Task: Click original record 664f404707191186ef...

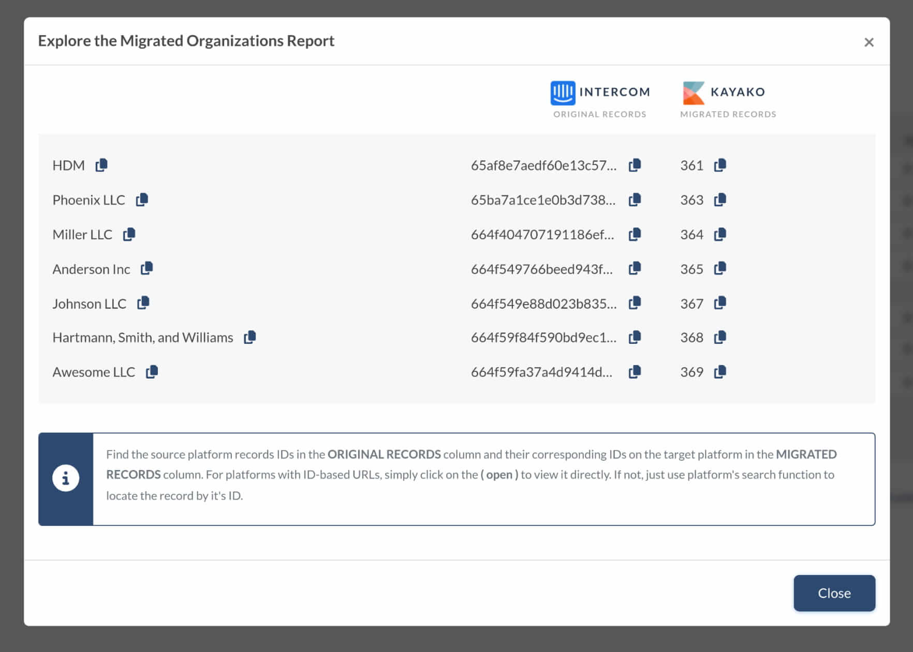Action: (x=542, y=235)
